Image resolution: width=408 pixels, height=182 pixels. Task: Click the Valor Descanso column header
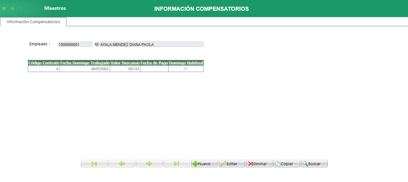tap(125, 63)
